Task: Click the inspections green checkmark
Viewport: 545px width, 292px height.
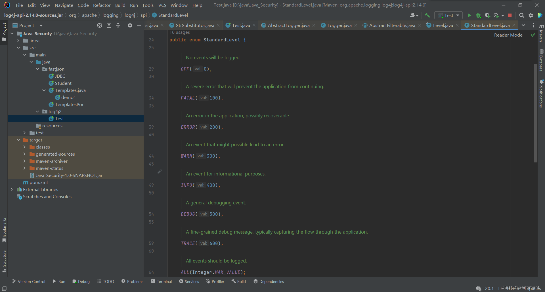Action: (533, 35)
